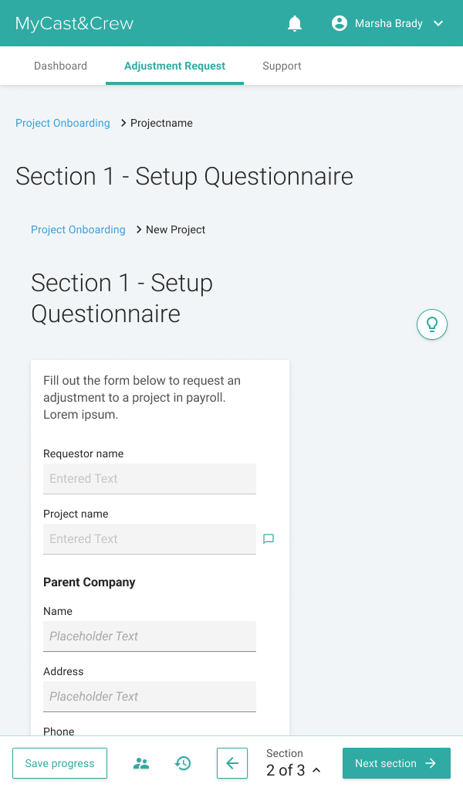Open the Support tab
The image size is (463, 791).
(282, 66)
